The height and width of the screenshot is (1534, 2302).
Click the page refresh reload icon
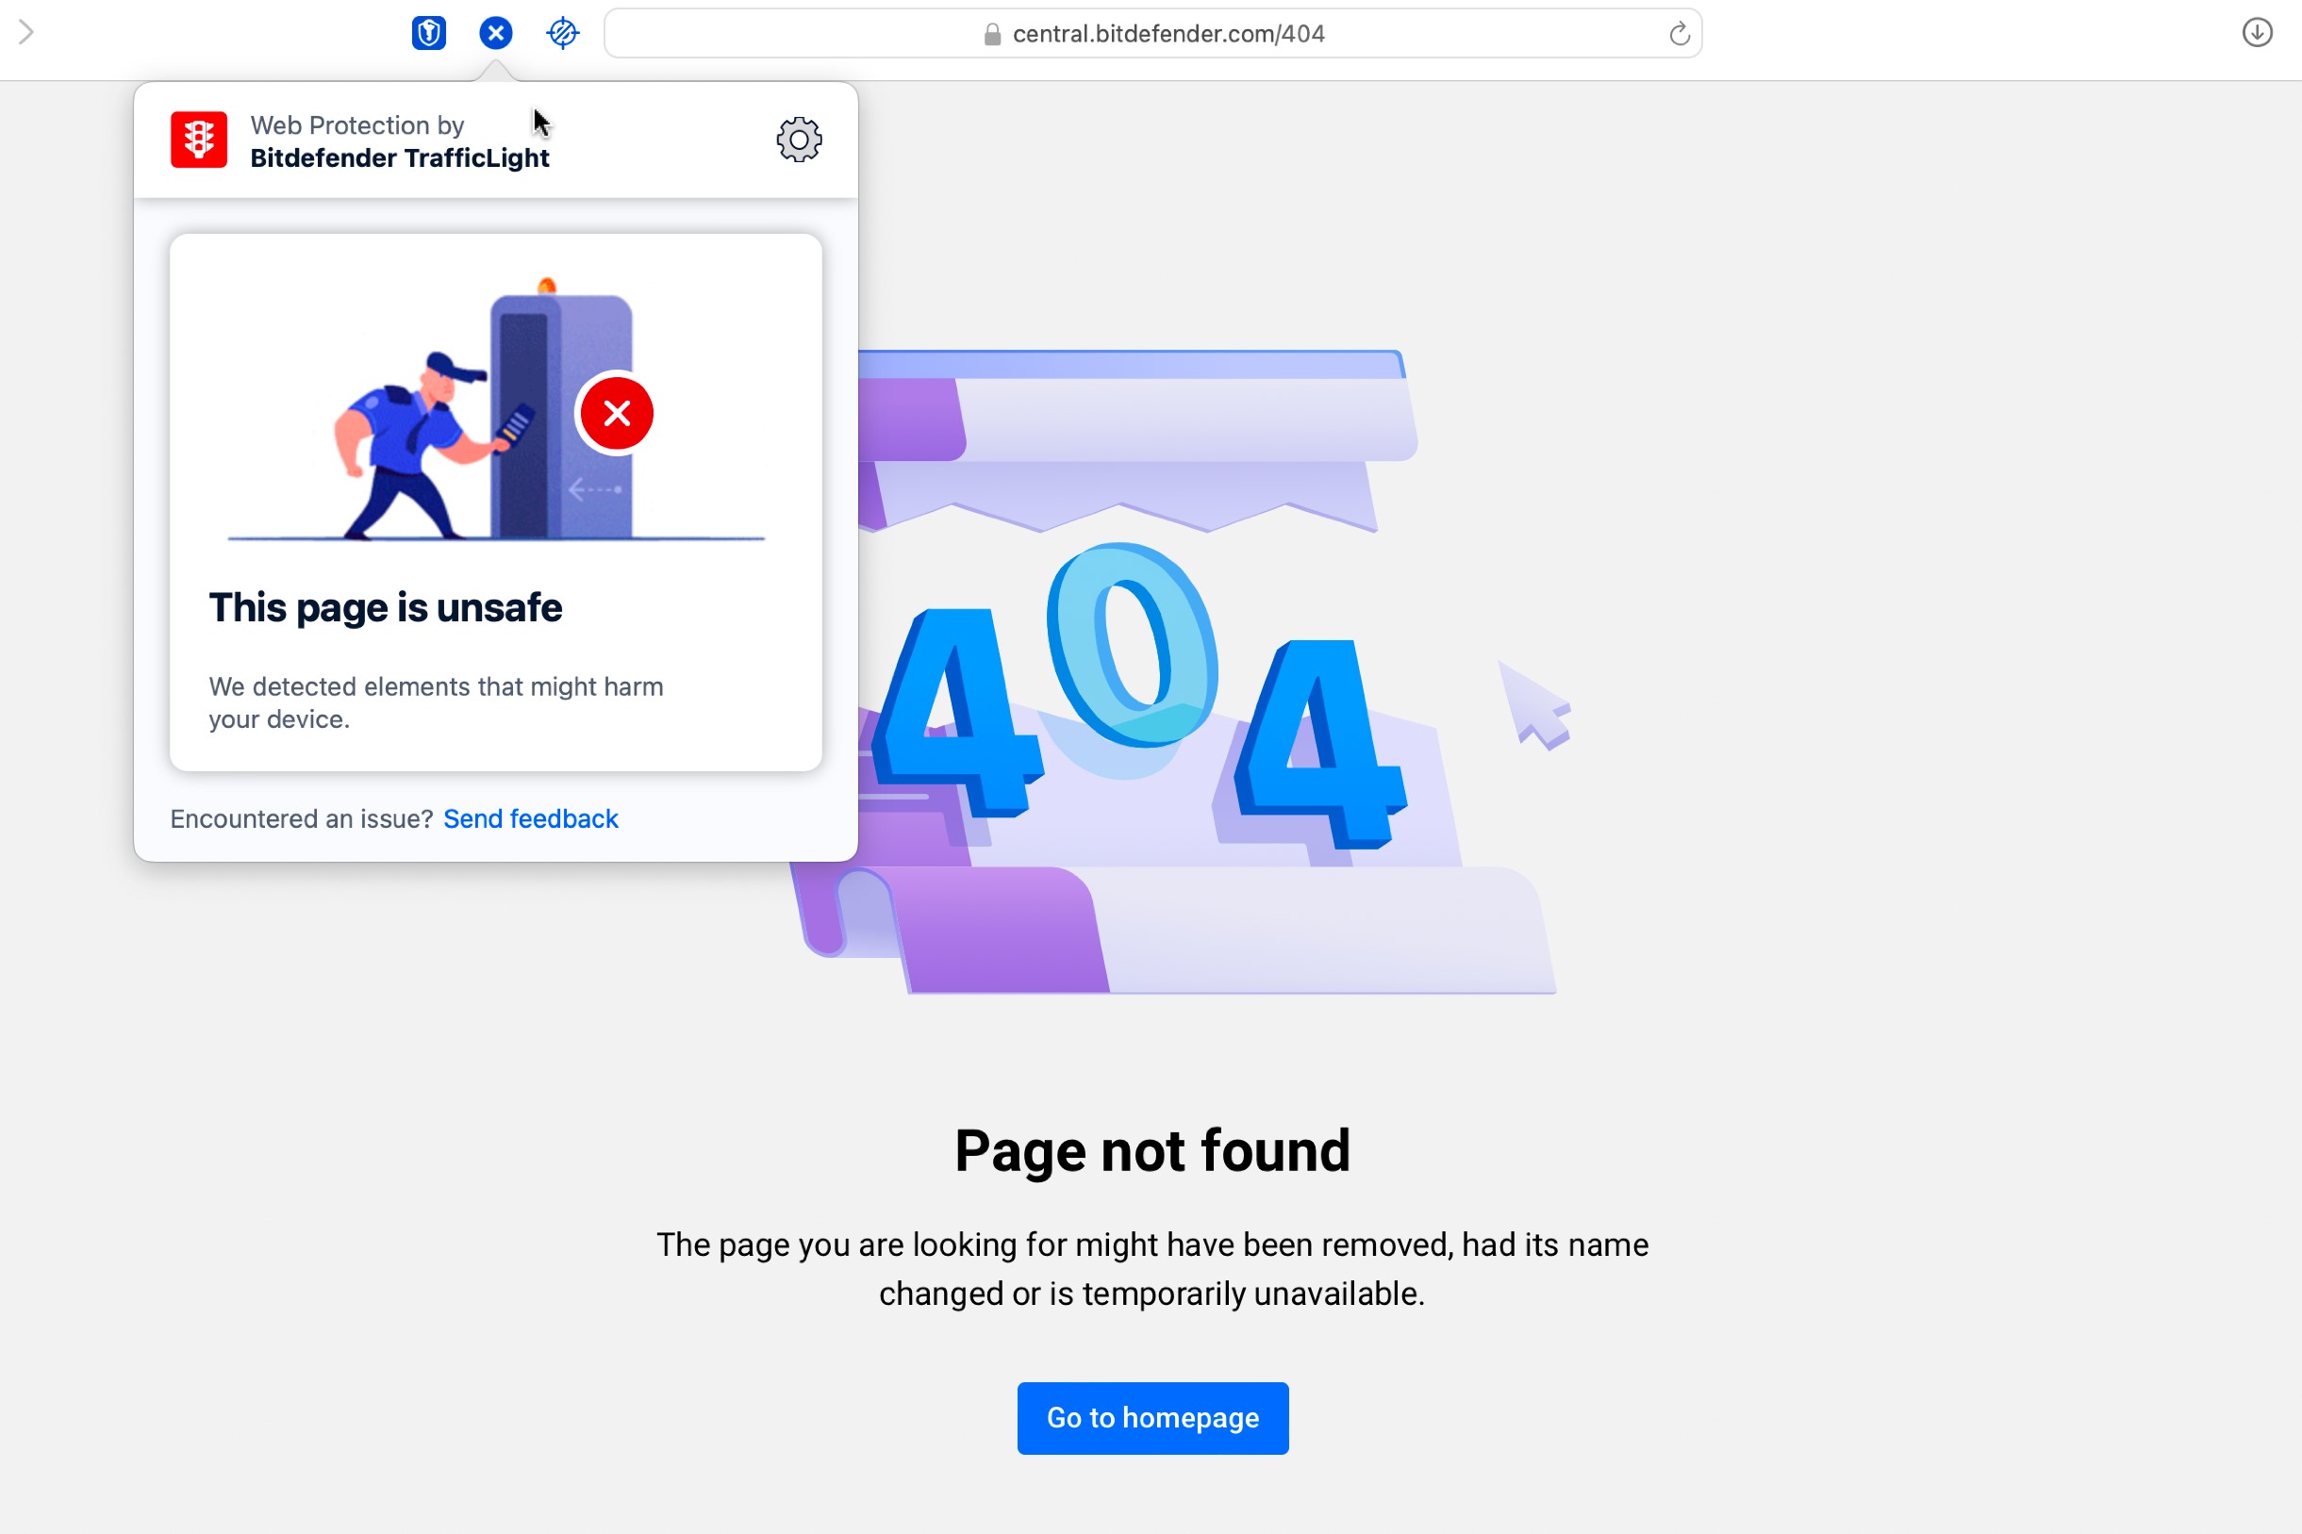pyautogui.click(x=1678, y=34)
